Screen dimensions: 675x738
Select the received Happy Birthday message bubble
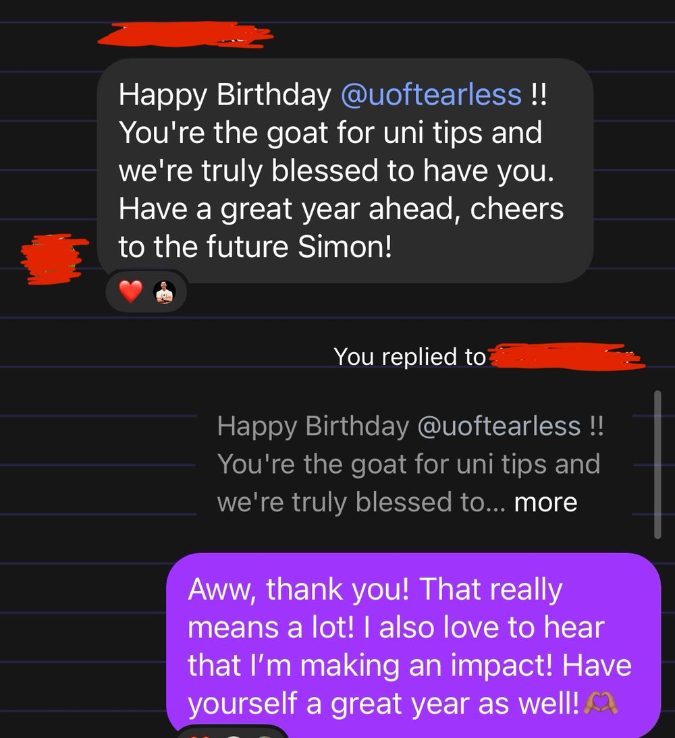(344, 170)
